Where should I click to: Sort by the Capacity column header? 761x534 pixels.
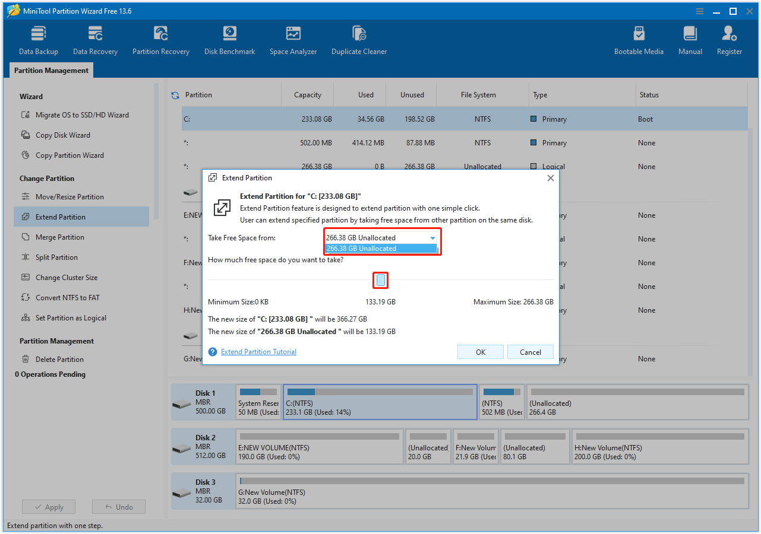pos(308,95)
